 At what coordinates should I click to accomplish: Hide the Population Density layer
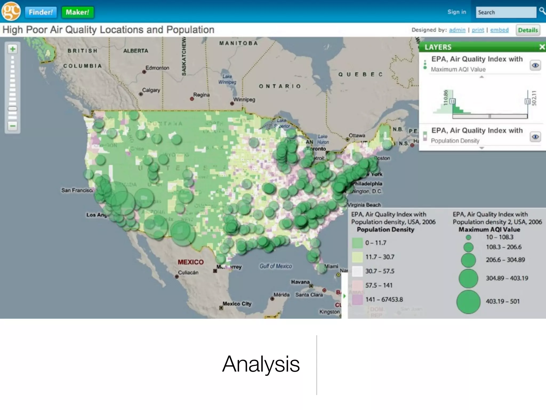[x=535, y=137]
